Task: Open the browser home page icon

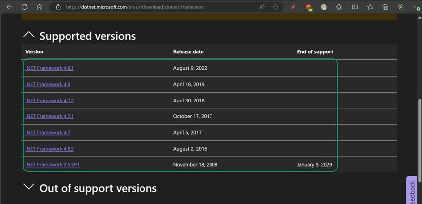Action: [40, 7]
